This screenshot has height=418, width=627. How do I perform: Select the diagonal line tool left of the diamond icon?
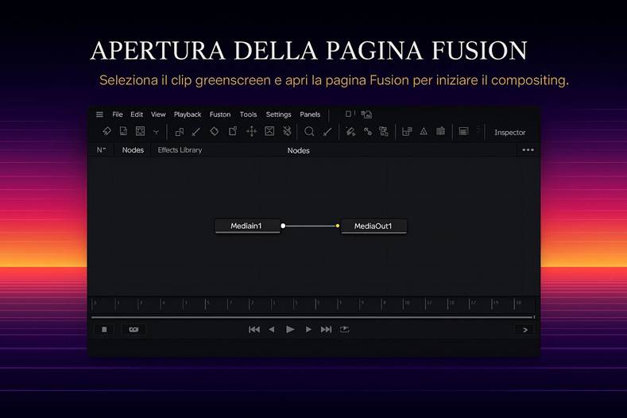tap(196, 132)
